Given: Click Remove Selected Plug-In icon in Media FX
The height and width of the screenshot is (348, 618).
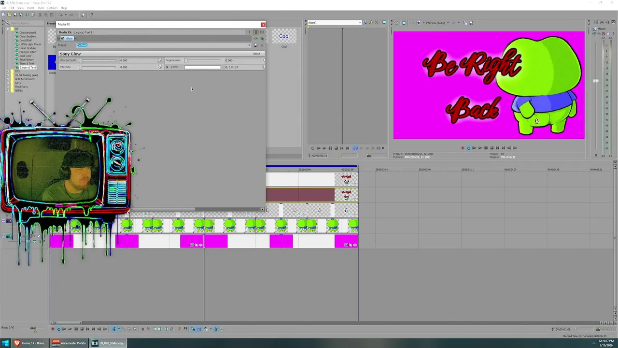Looking at the screenshot, I should tap(262, 39).
